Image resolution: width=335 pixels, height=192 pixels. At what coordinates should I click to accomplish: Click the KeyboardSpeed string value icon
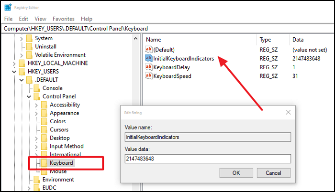point(148,76)
